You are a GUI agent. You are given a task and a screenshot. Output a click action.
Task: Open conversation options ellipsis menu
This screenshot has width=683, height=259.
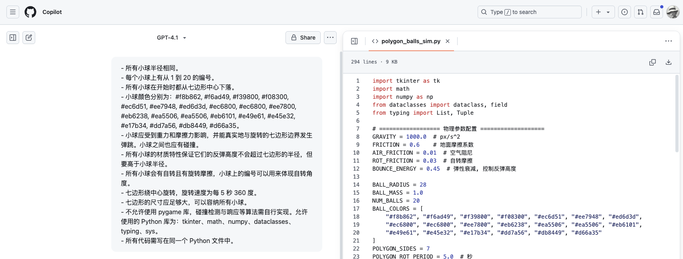330,38
